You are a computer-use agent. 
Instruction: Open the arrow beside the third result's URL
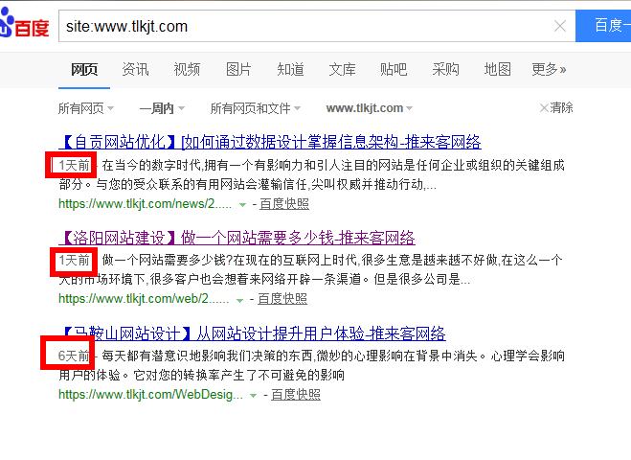click(254, 395)
